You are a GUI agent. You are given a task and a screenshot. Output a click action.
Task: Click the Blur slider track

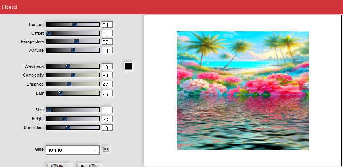[x=73, y=93]
